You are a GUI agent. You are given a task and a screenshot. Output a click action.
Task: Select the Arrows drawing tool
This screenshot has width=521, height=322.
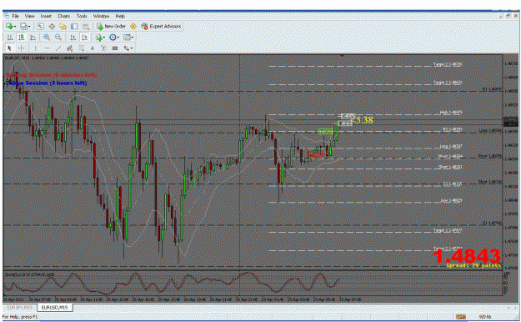[126, 48]
